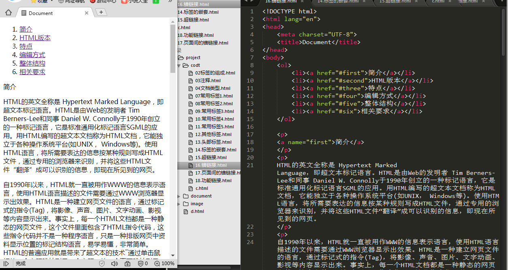The height and width of the screenshot is (270, 508).
Task: Click the scrollbar down arrow in browser
Action: click(x=173, y=256)
